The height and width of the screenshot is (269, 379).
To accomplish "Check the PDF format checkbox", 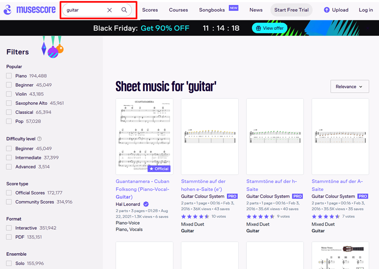I will tap(9, 237).
